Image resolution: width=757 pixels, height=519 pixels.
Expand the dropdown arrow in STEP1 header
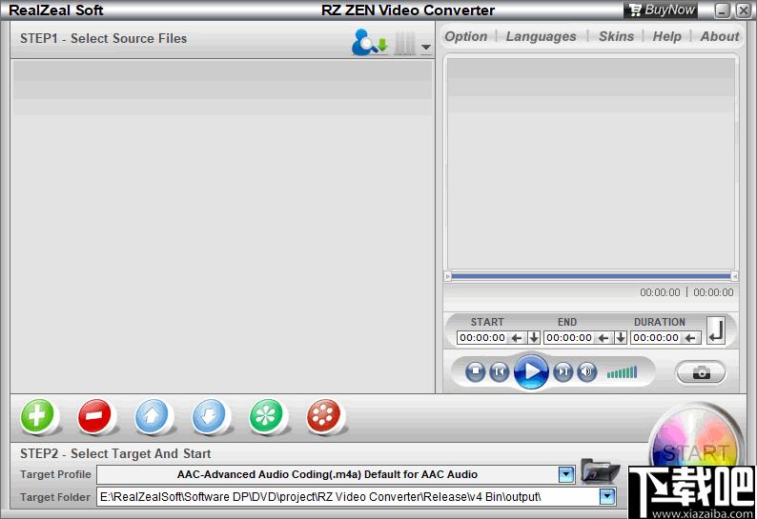(426, 47)
